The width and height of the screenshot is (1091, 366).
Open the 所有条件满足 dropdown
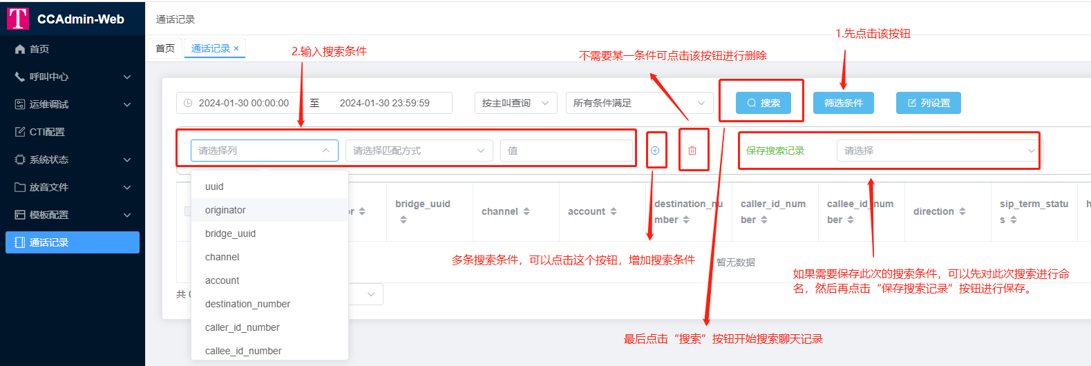(x=638, y=103)
